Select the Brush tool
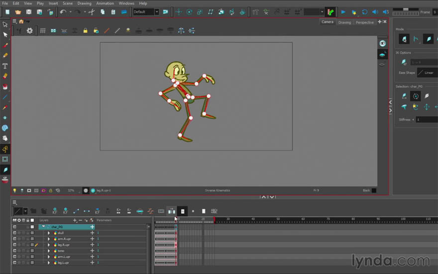 point(5,45)
